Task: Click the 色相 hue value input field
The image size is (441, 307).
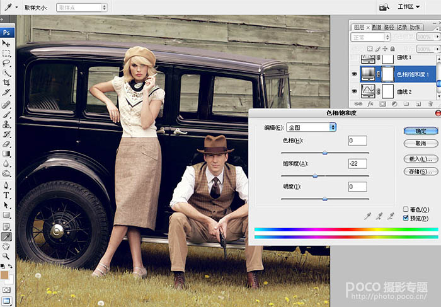Action: point(357,140)
